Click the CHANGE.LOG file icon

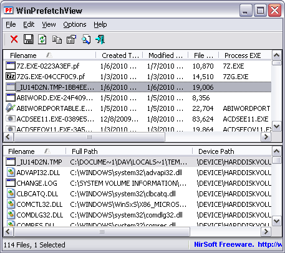tap(11, 183)
